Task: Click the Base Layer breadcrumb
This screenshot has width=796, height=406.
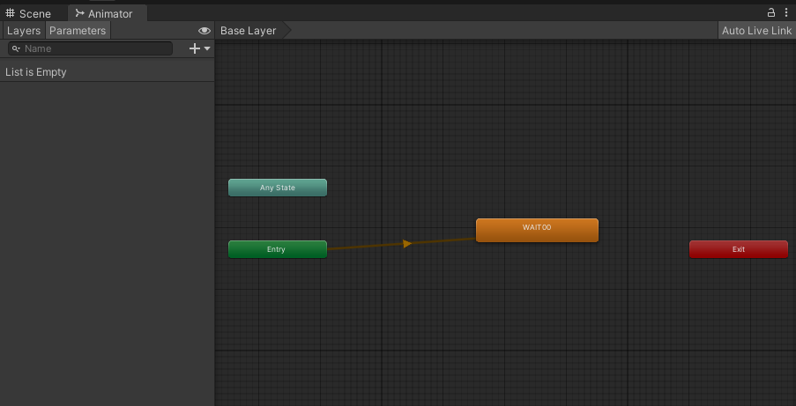Action: click(249, 31)
